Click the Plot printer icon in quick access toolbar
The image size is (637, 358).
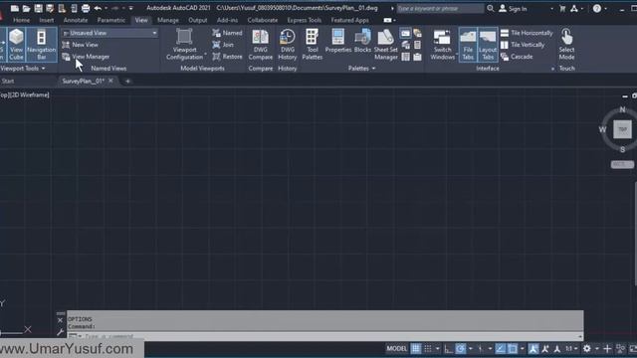(x=86, y=8)
